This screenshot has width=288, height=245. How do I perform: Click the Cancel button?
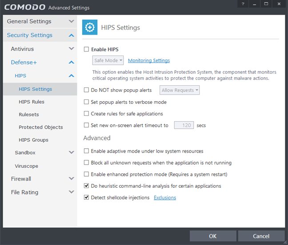[x=261, y=236]
